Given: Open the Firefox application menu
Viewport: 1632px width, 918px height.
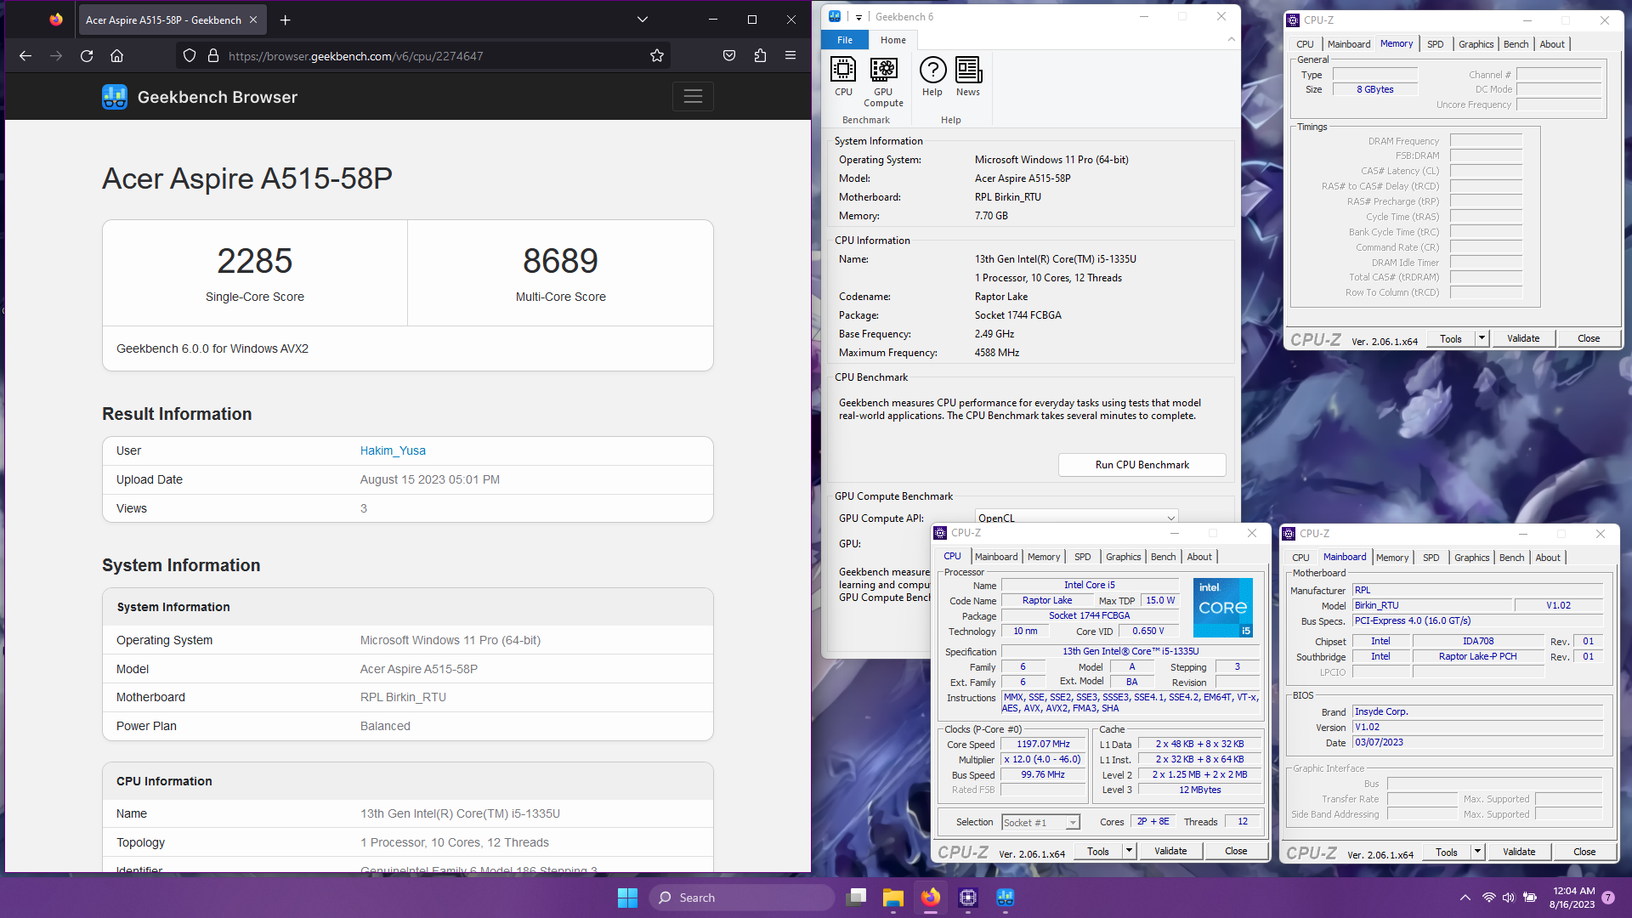Looking at the screenshot, I should [x=790, y=56].
